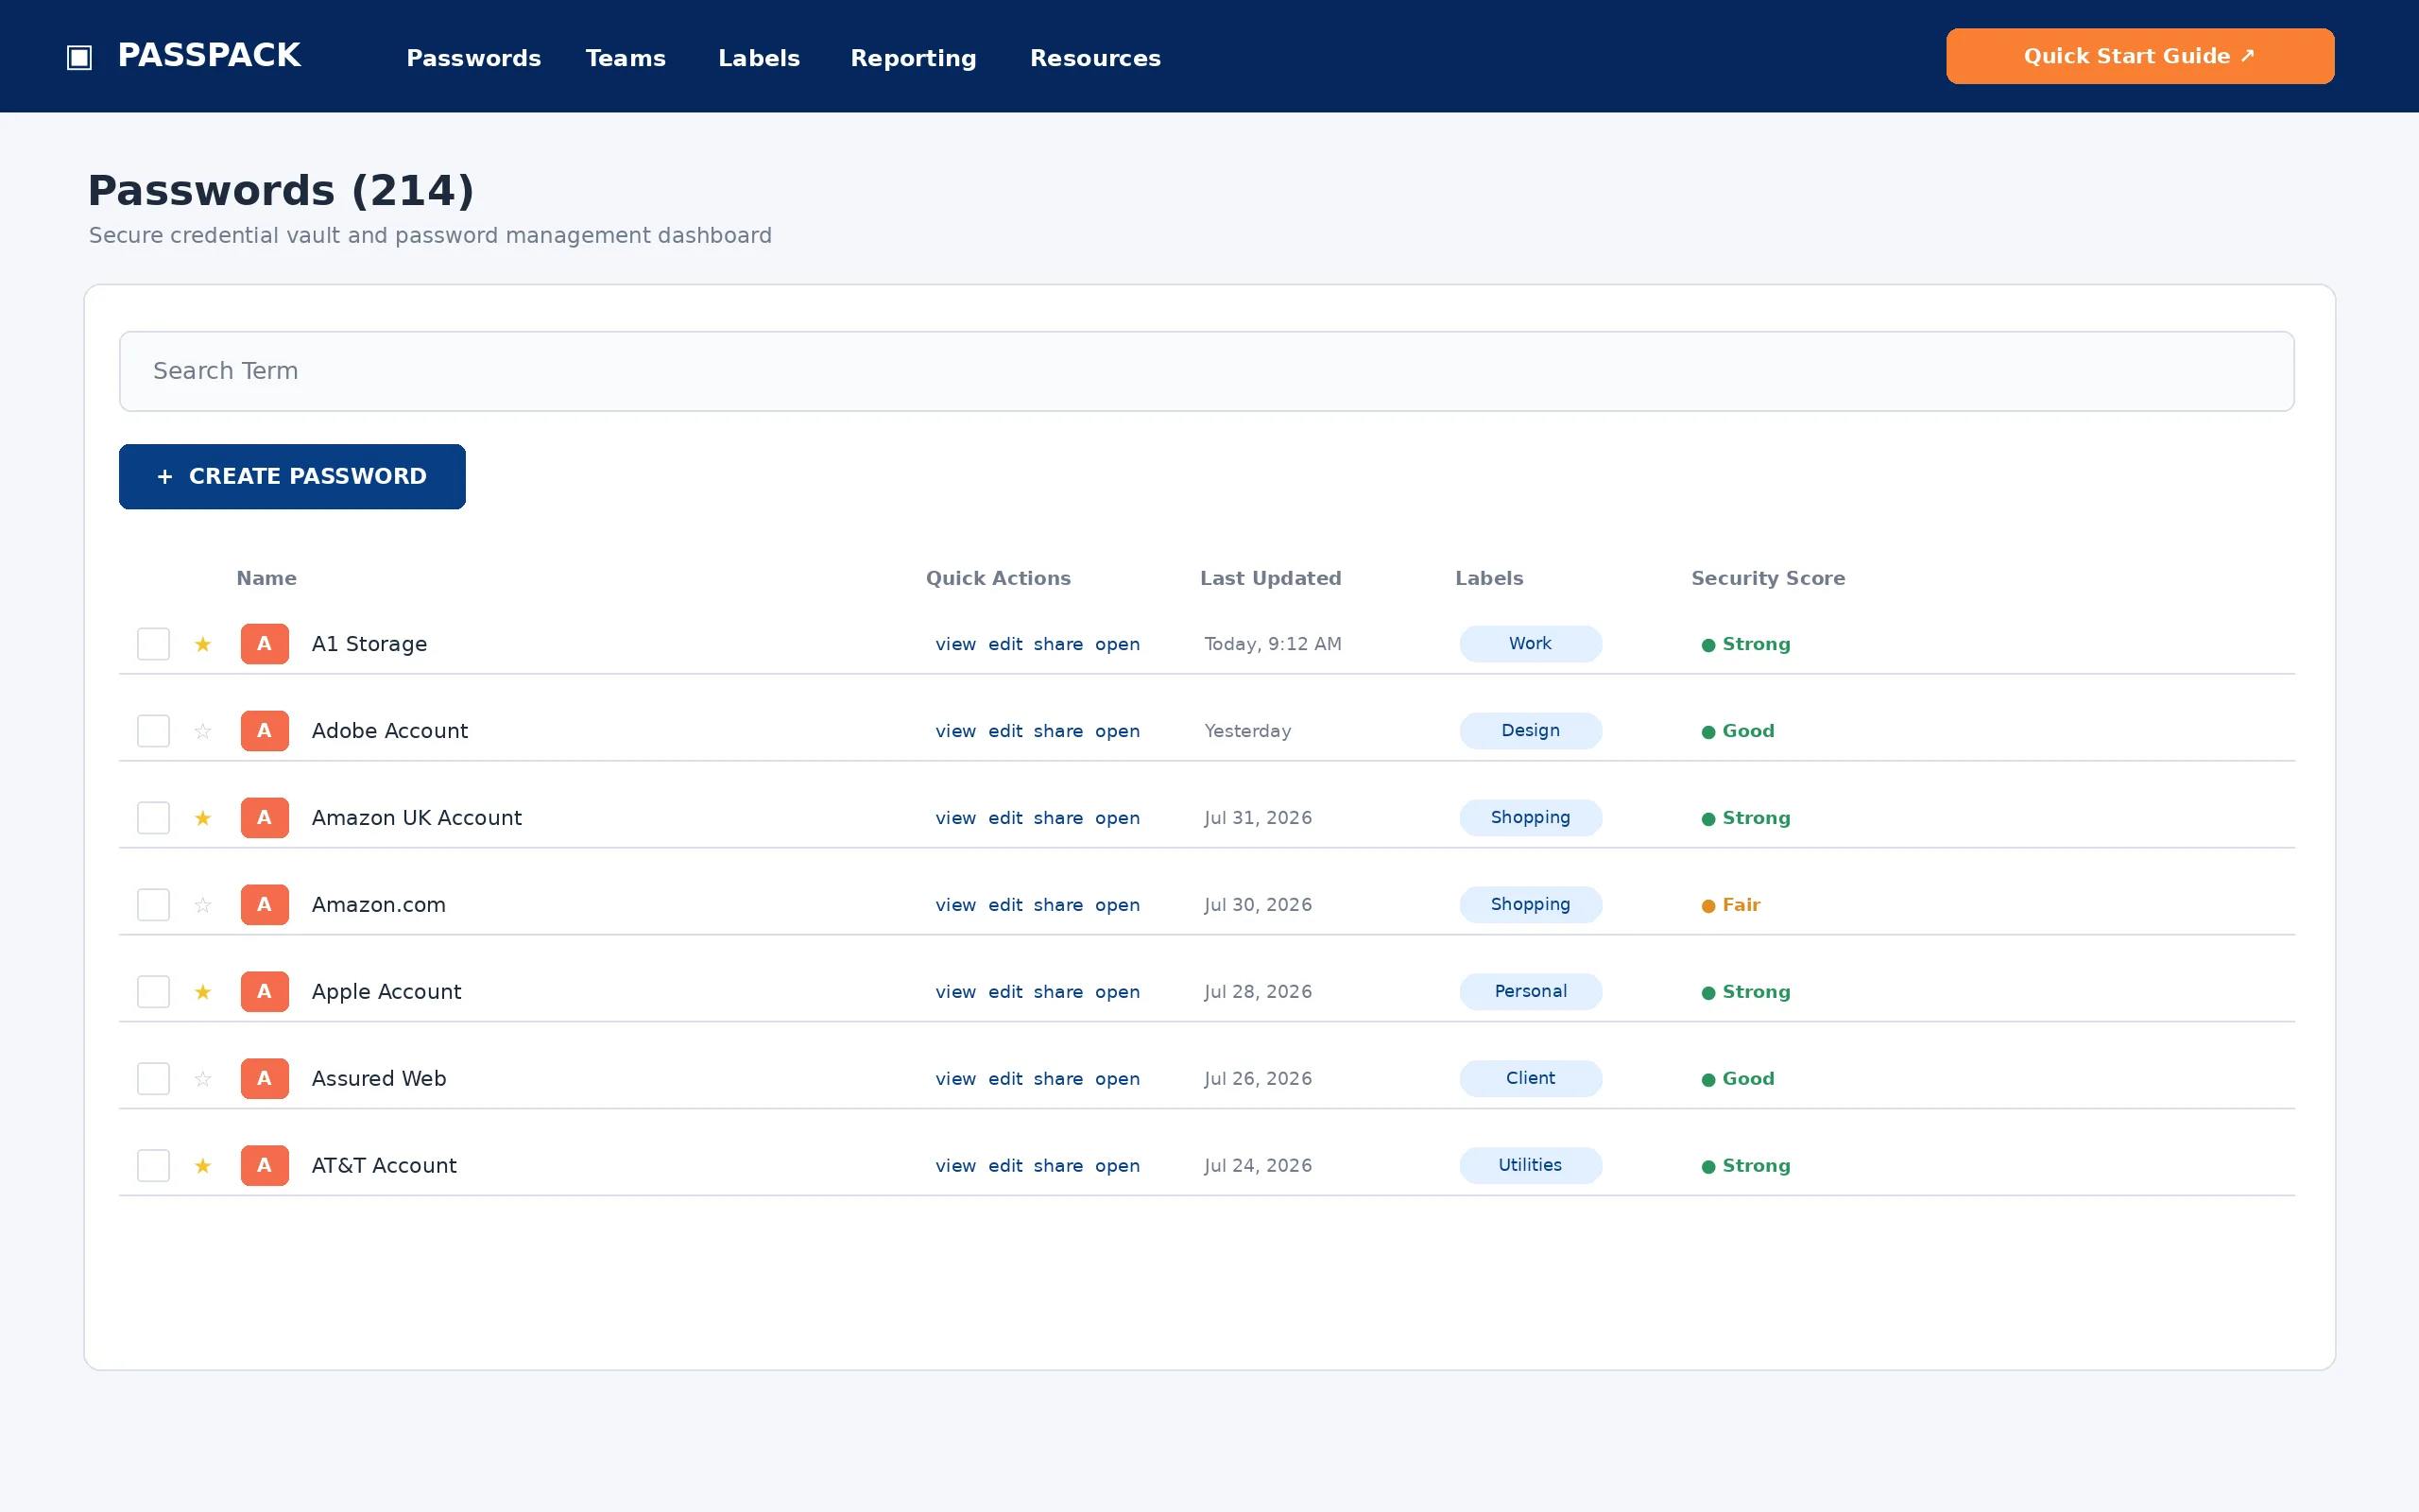The width and height of the screenshot is (2419, 1512).
Task: Select the A1 Storage row checkbox
Action: tap(153, 644)
